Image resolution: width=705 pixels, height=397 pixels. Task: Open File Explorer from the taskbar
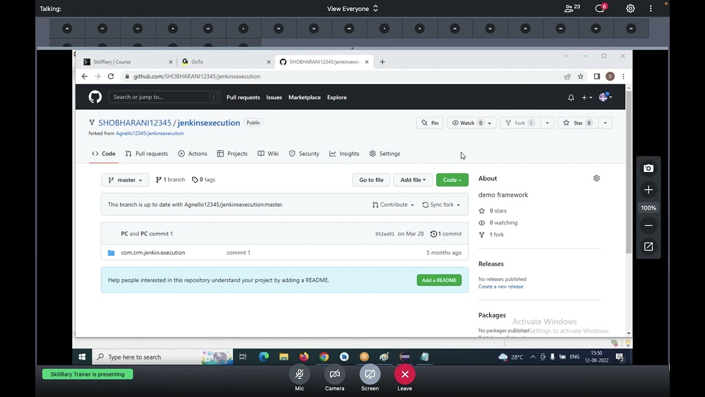284,357
